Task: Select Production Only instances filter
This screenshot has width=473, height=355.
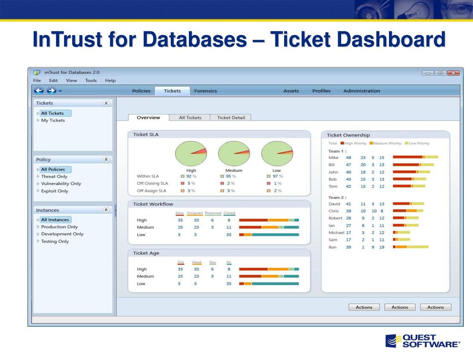Action: click(x=60, y=226)
